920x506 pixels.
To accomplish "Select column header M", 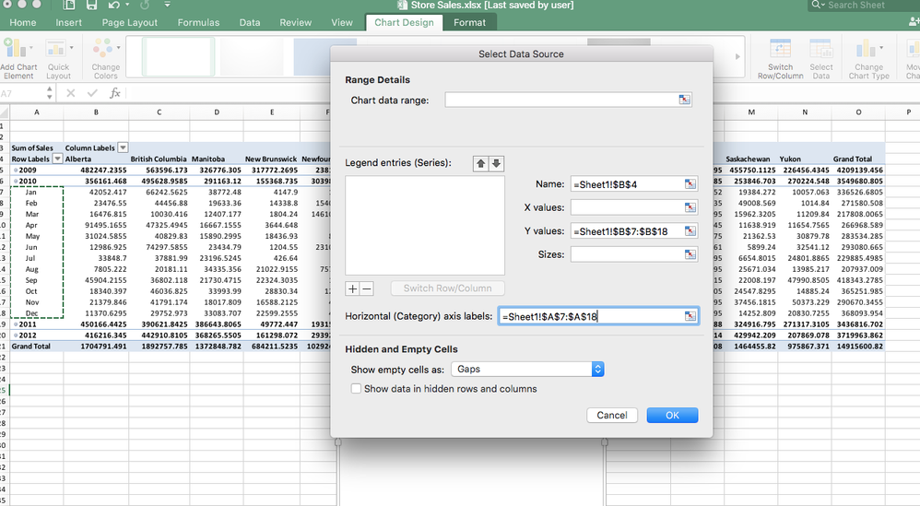I will tap(751, 112).
